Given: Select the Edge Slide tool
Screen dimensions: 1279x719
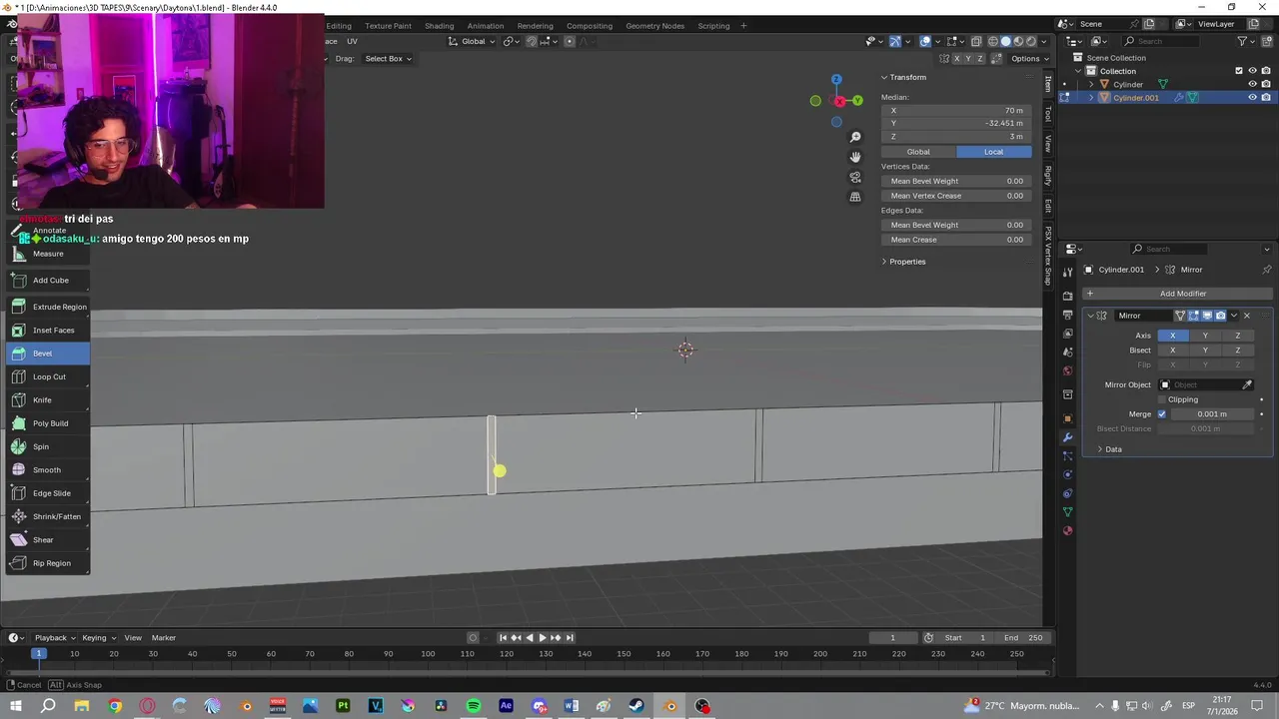Looking at the screenshot, I should point(48,493).
